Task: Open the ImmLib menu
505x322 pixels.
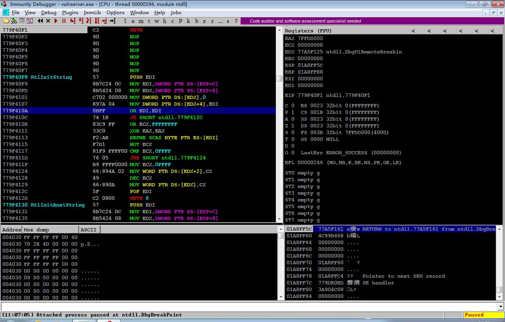Action: pos(92,13)
